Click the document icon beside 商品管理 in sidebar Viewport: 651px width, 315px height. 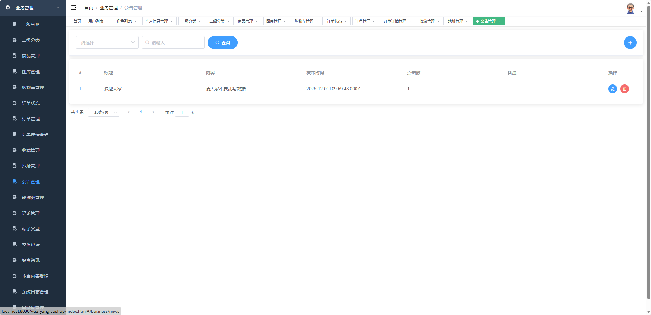[x=14, y=56]
